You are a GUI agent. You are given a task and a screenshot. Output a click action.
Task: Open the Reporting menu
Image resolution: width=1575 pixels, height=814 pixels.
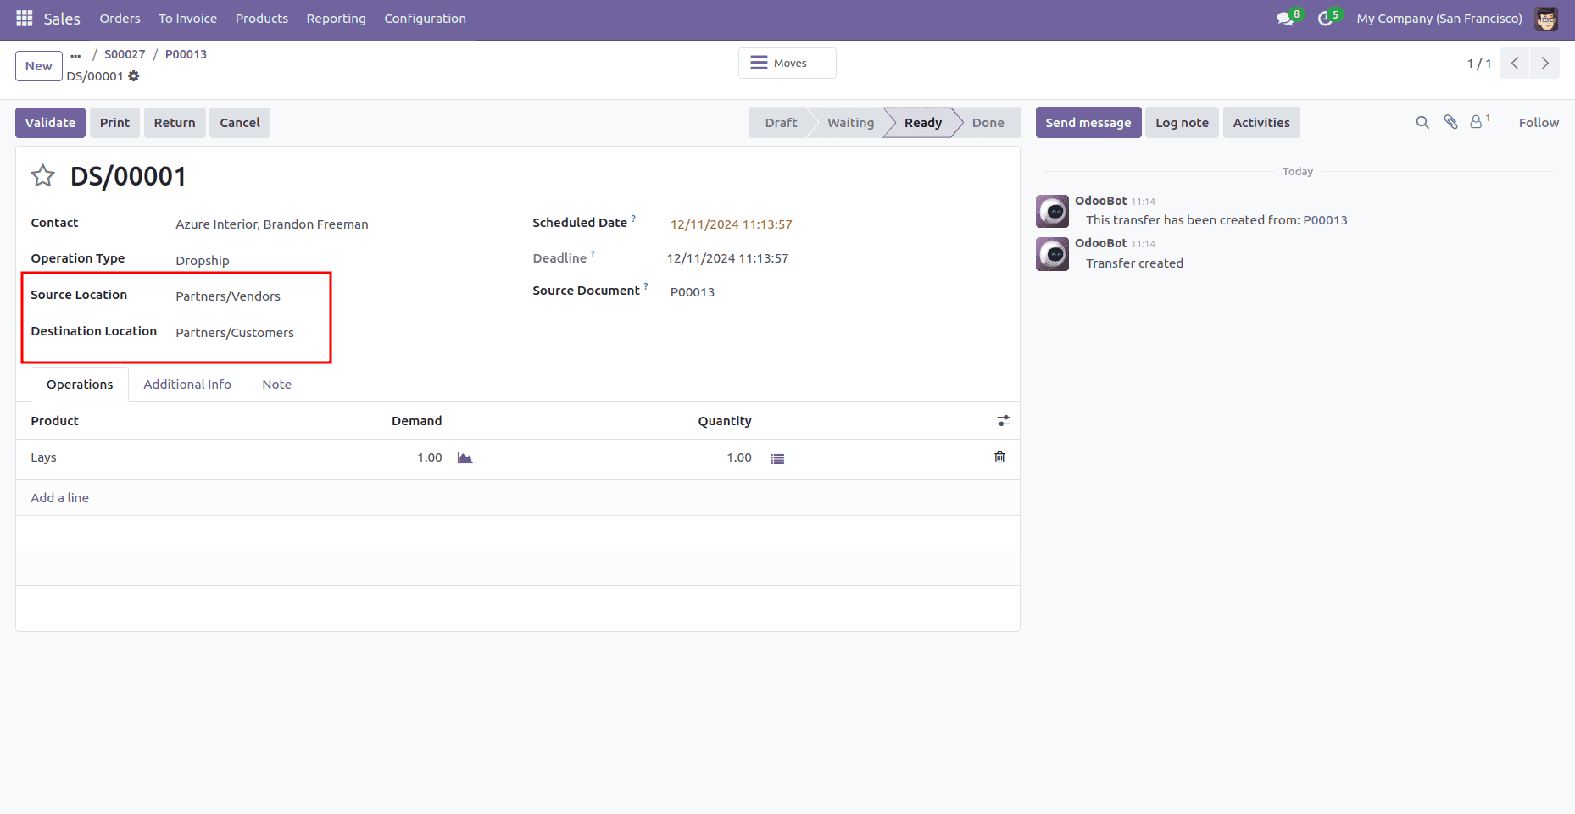pos(336,18)
